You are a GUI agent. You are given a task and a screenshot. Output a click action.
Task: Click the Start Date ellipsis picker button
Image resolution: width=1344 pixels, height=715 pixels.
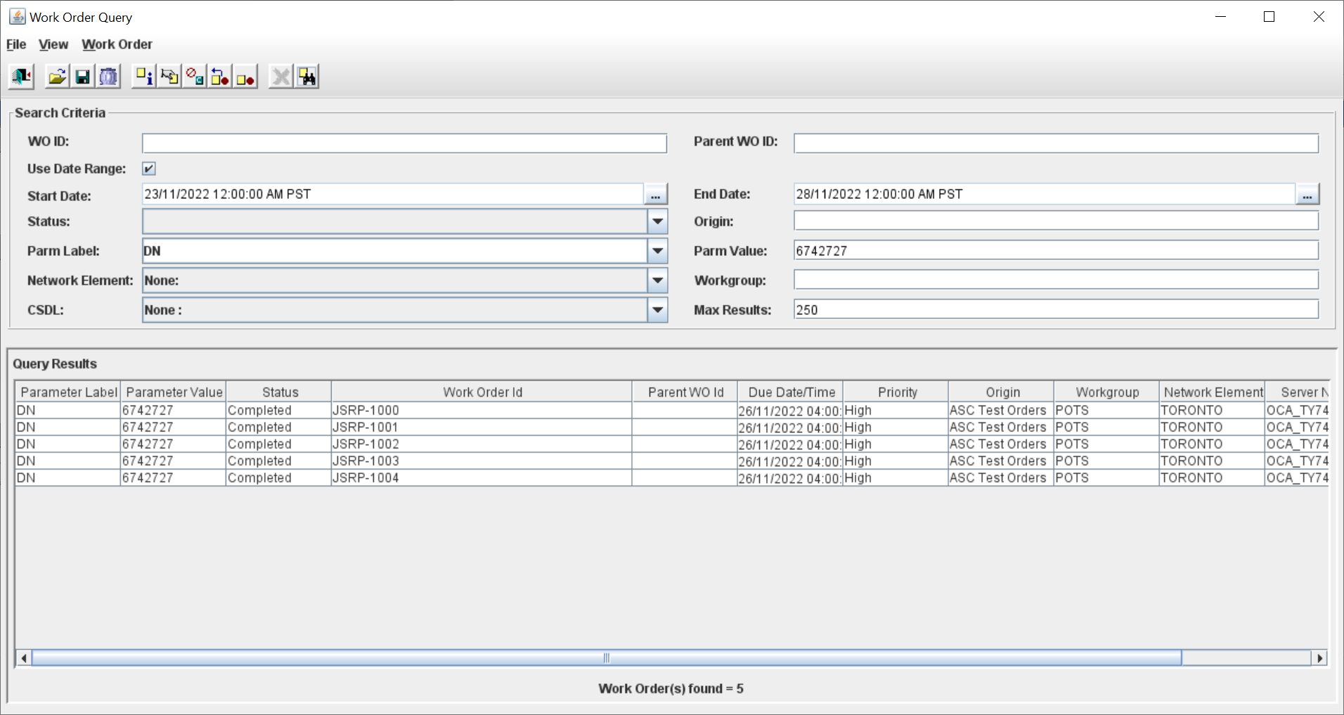pos(656,195)
